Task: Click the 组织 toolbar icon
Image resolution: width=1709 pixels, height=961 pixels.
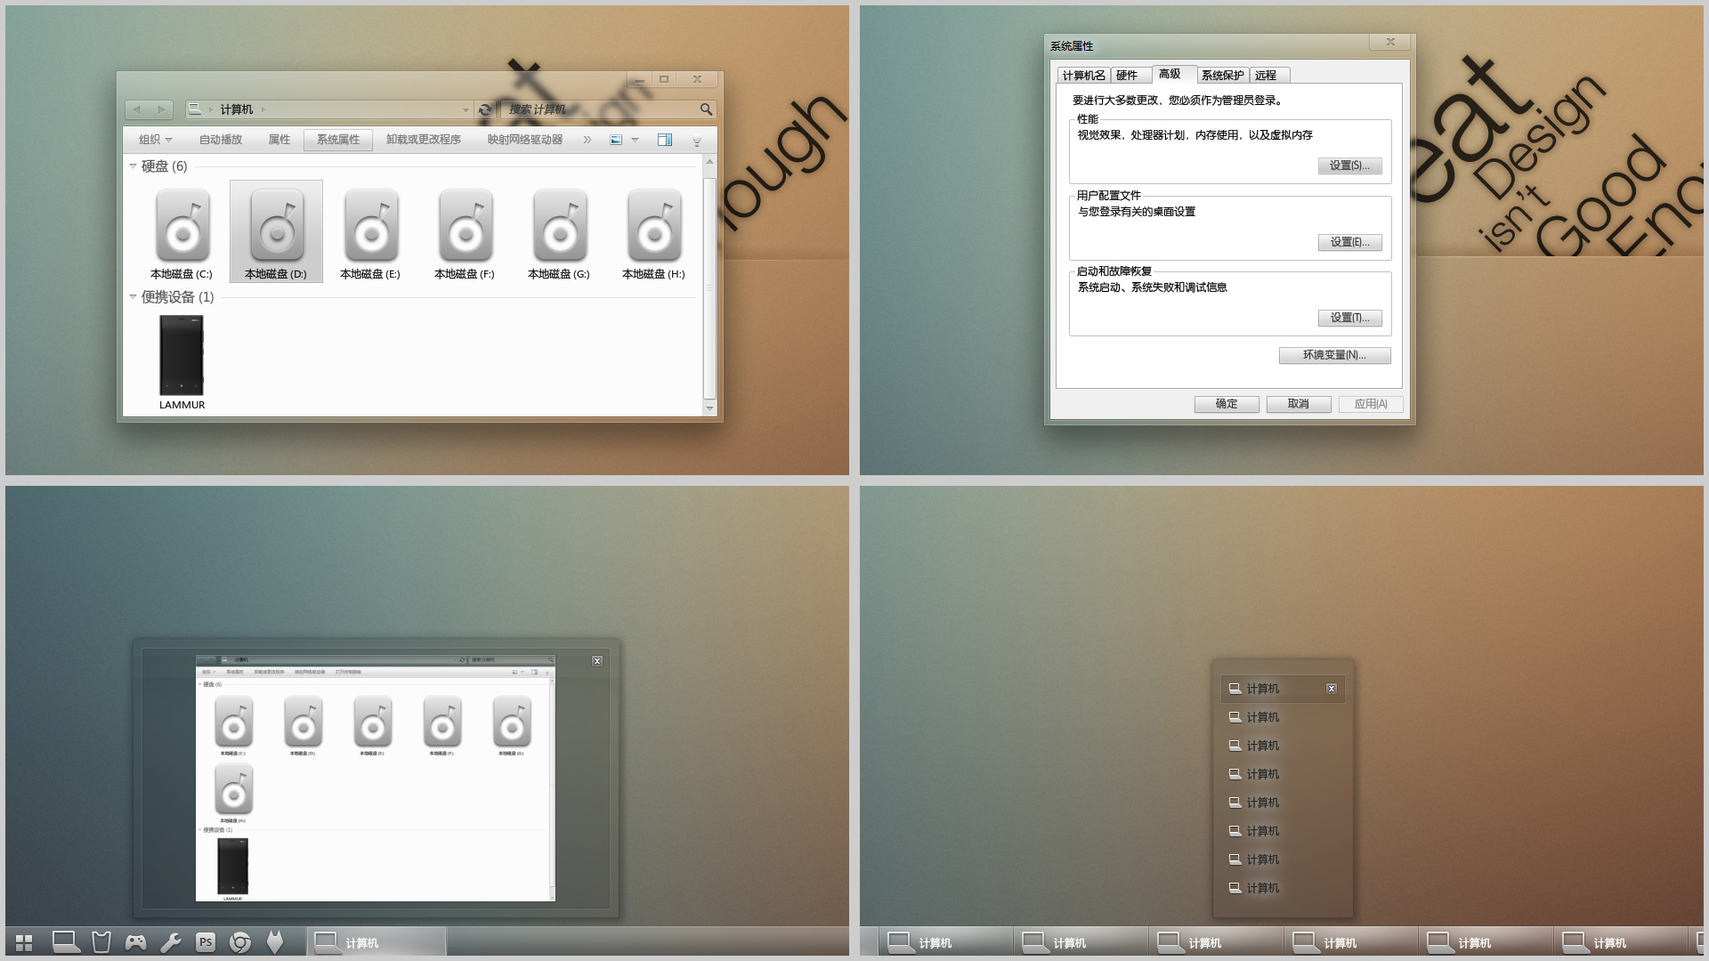Action: point(154,140)
